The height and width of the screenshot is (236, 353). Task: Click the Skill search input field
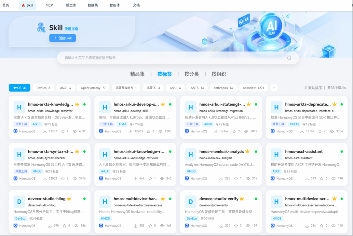click(x=178, y=58)
